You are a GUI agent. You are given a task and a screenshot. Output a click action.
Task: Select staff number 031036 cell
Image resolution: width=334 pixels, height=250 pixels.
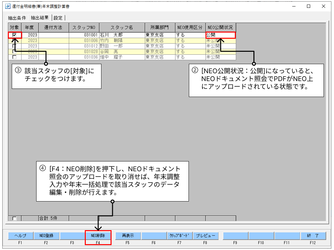point(84,57)
